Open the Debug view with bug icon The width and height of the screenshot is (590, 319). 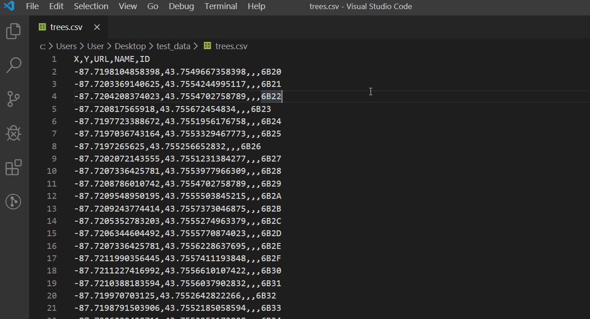[13, 133]
